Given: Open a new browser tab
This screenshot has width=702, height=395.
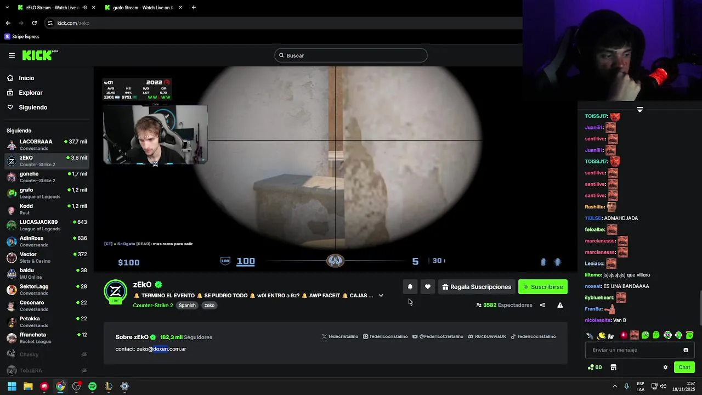Looking at the screenshot, I should coord(194,8).
